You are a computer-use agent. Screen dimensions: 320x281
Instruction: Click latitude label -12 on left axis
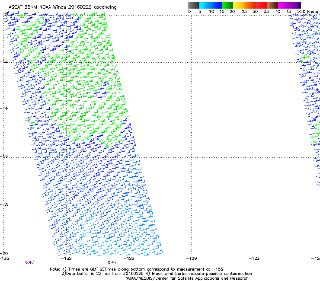pyautogui.click(x=4, y=61)
